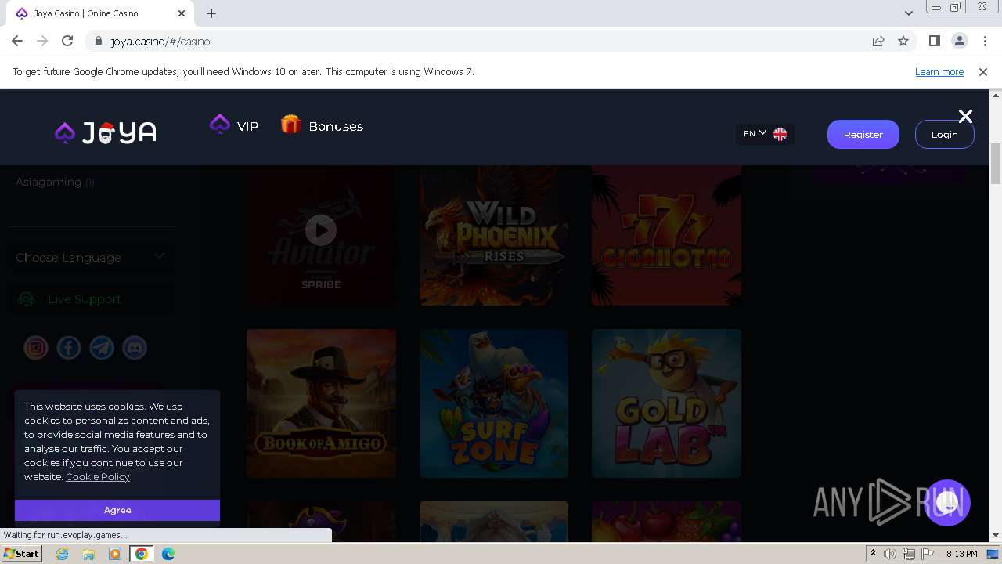
Task: Bookmark this tab star icon
Action: click(x=903, y=42)
